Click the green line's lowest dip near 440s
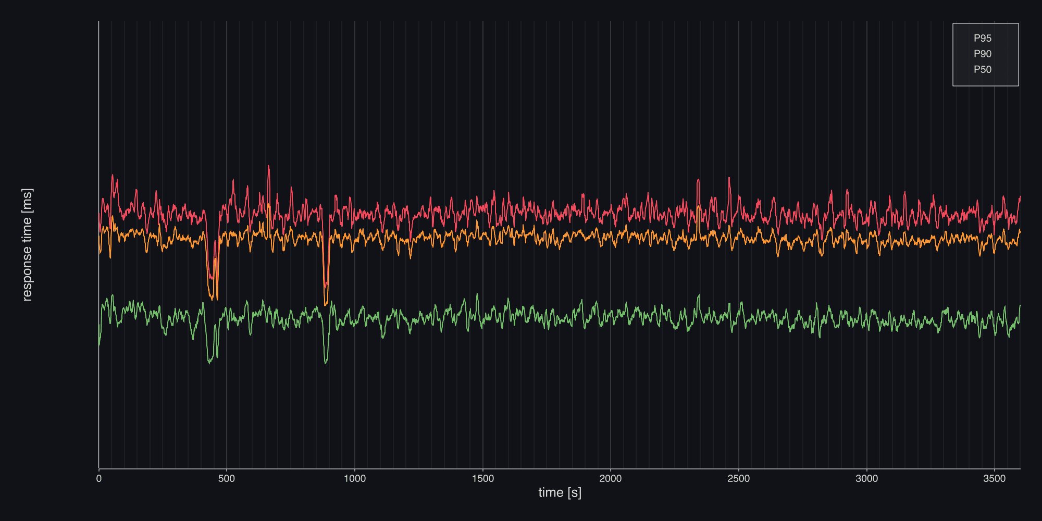The height and width of the screenshot is (521, 1042). pyautogui.click(x=209, y=362)
